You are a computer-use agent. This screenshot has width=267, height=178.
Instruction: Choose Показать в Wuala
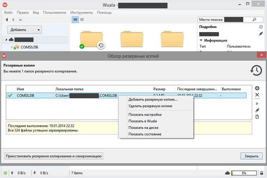pyautogui.click(x=142, y=121)
